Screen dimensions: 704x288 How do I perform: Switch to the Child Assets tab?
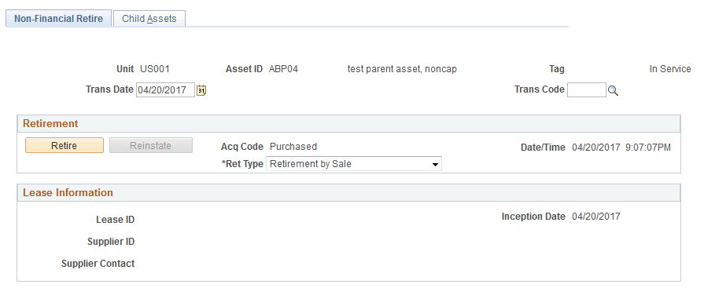coord(149,19)
